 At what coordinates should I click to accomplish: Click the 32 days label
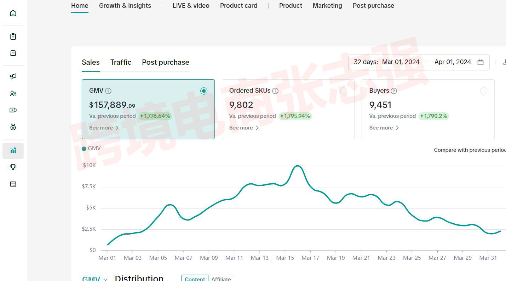(x=366, y=62)
